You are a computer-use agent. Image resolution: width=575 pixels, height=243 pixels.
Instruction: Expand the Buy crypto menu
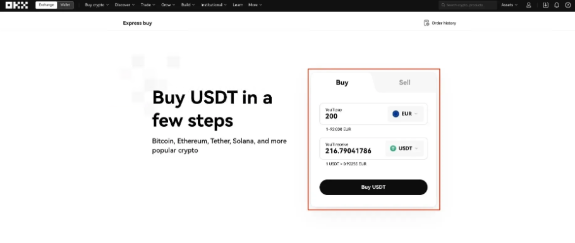(97, 5)
